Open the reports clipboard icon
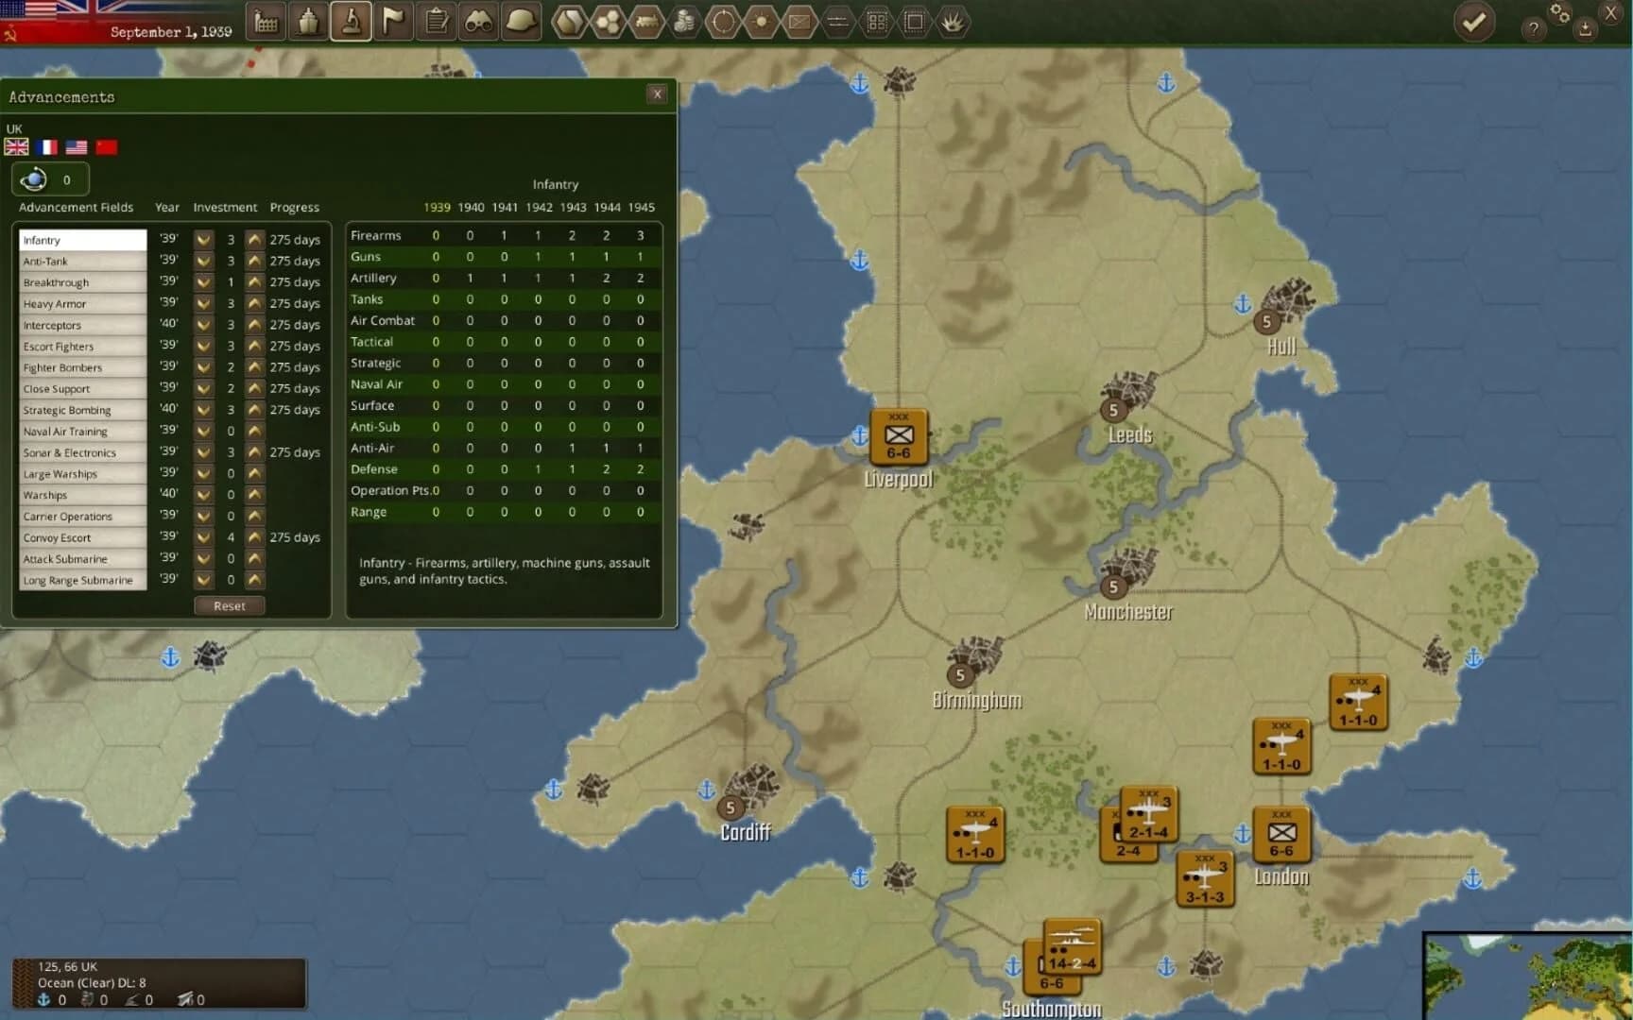The image size is (1633, 1020). 435,21
